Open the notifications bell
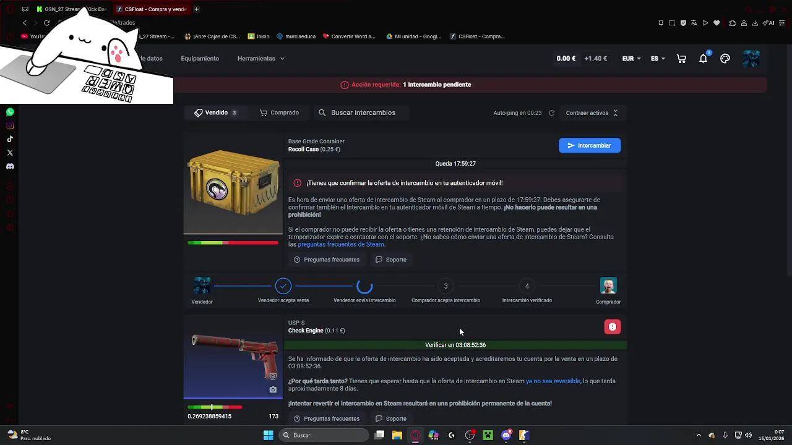This screenshot has height=445, width=792. coord(704,58)
